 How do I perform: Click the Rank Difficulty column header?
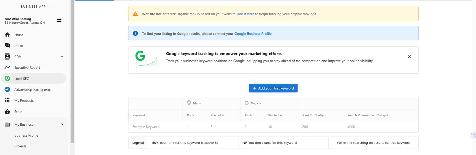click(313, 115)
